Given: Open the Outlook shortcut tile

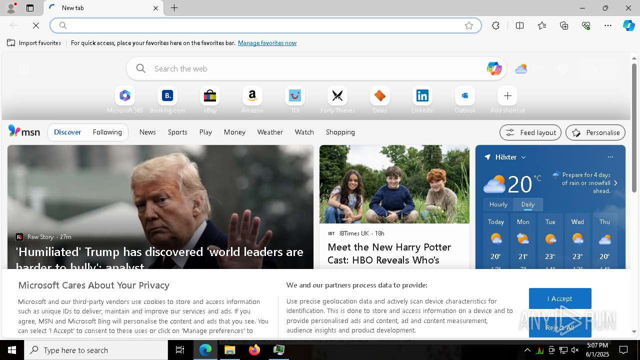Looking at the screenshot, I should point(465,100).
